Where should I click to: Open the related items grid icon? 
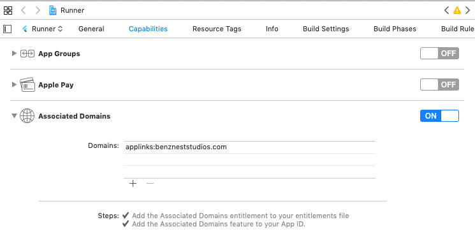pos(8,10)
